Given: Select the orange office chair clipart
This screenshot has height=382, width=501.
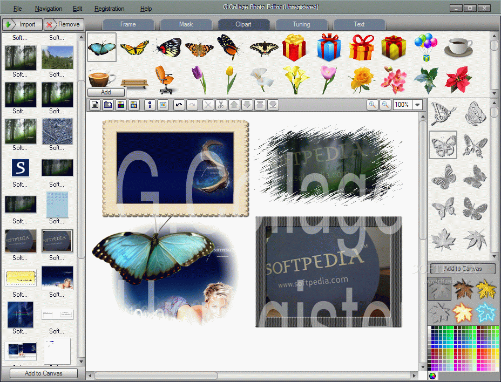Looking at the screenshot, I should (165, 80).
